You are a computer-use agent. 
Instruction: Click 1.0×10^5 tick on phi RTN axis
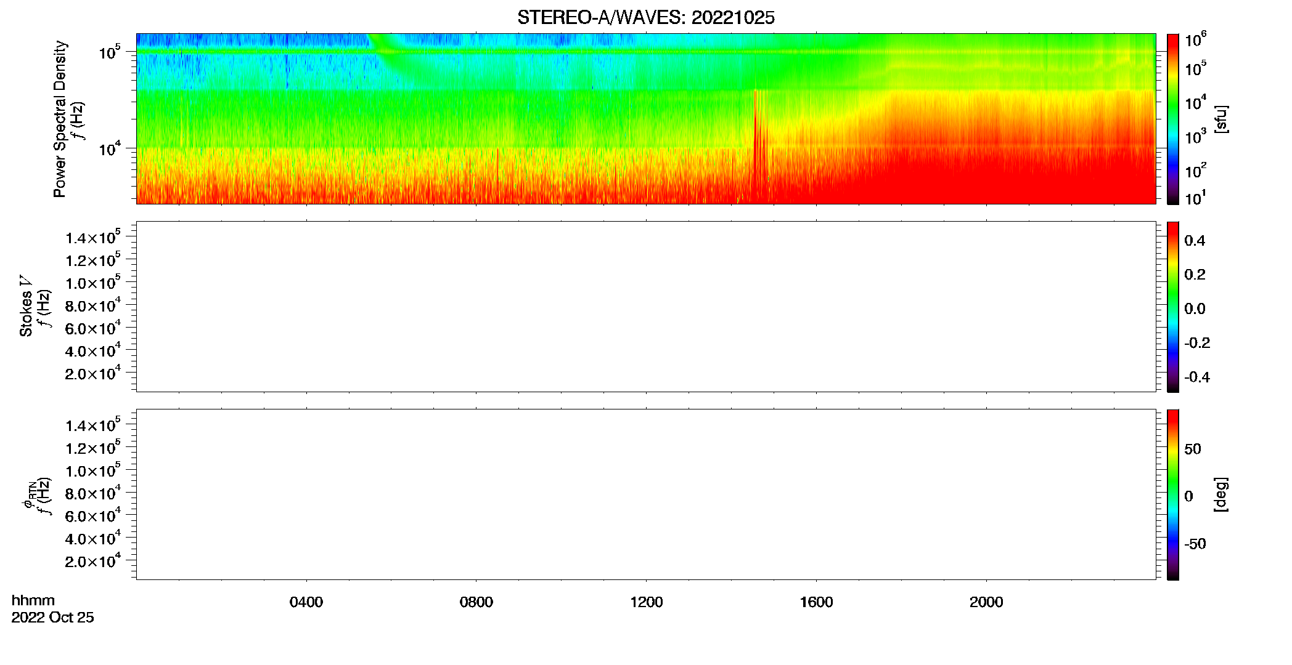(x=93, y=470)
